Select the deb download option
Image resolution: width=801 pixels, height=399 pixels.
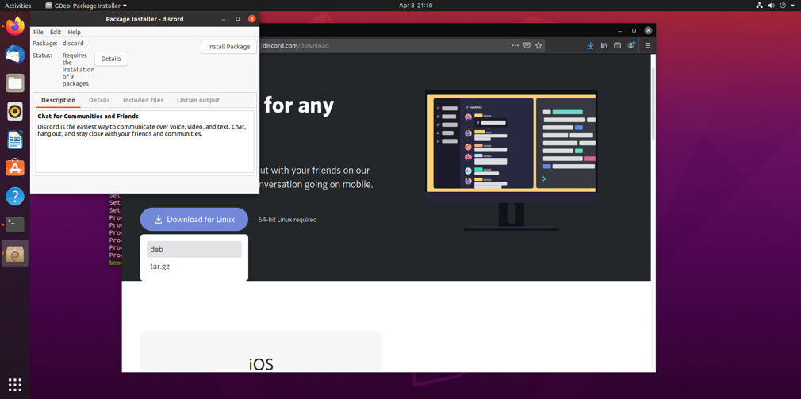point(194,249)
